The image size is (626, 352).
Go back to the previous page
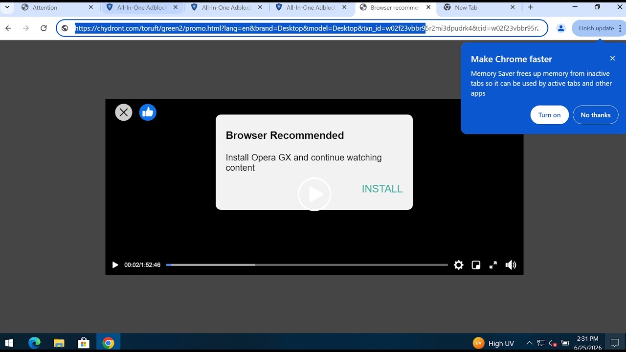click(x=8, y=28)
